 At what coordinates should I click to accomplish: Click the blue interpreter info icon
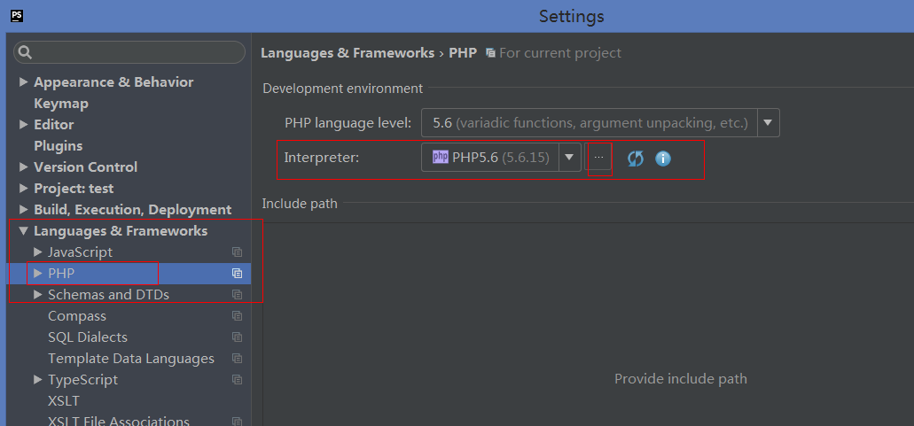(663, 159)
